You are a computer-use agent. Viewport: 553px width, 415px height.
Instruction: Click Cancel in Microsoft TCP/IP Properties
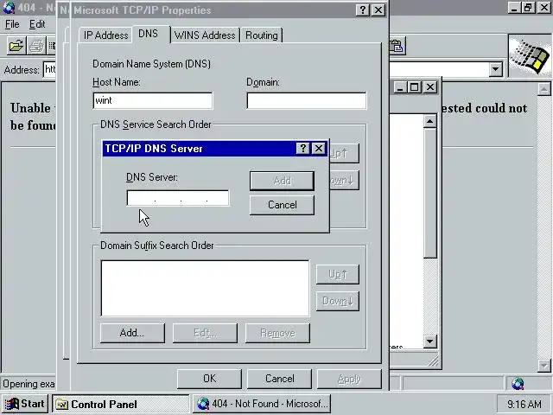pos(279,379)
